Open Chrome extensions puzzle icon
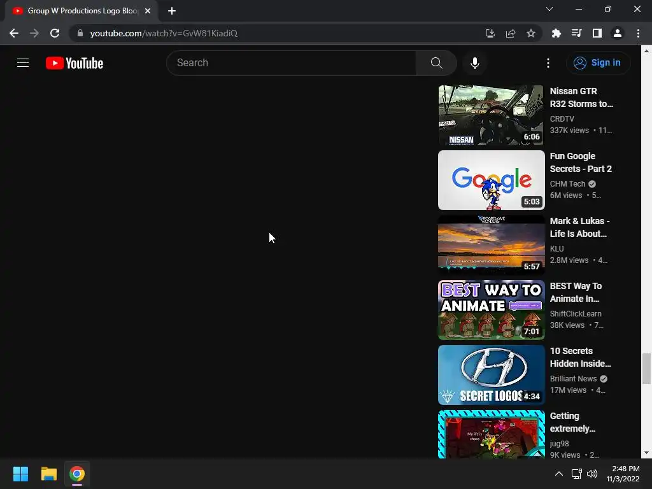652x489 pixels. coord(556,33)
